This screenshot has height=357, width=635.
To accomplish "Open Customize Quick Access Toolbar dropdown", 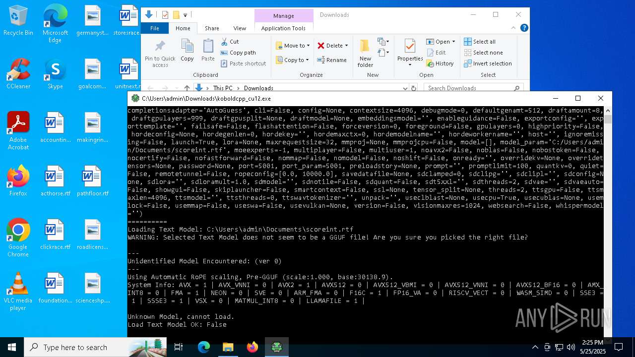I will [x=185, y=15].
